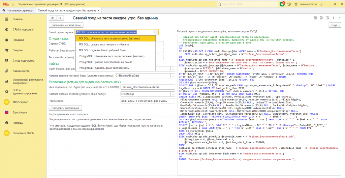Close the form with the X icon

click(340, 18)
